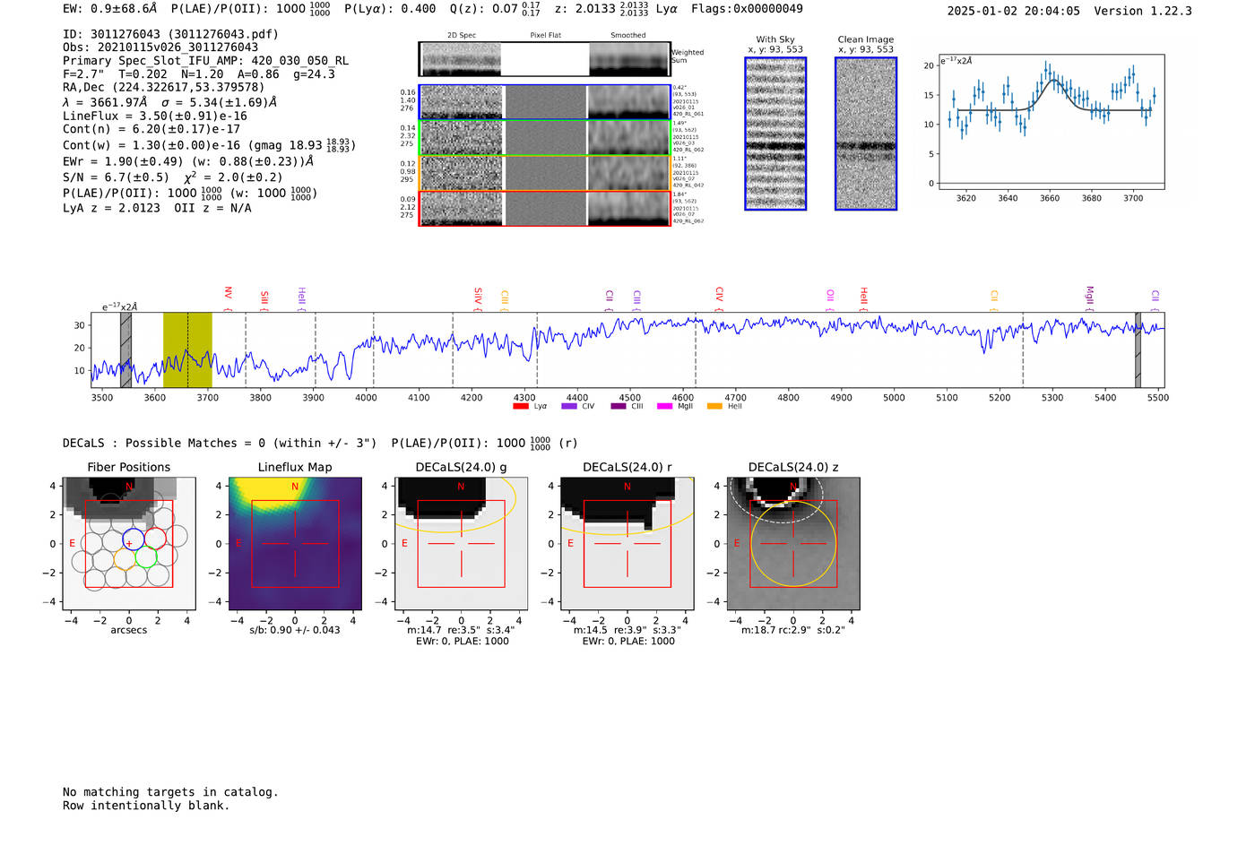Viewport: 1255px width, 854px height.
Task: Click the Cont(n) = 6.20(±0.17)e-17 value
Action: click(151, 129)
